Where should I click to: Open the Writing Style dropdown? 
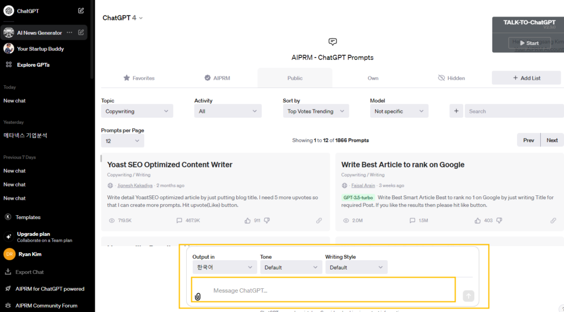point(356,267)
